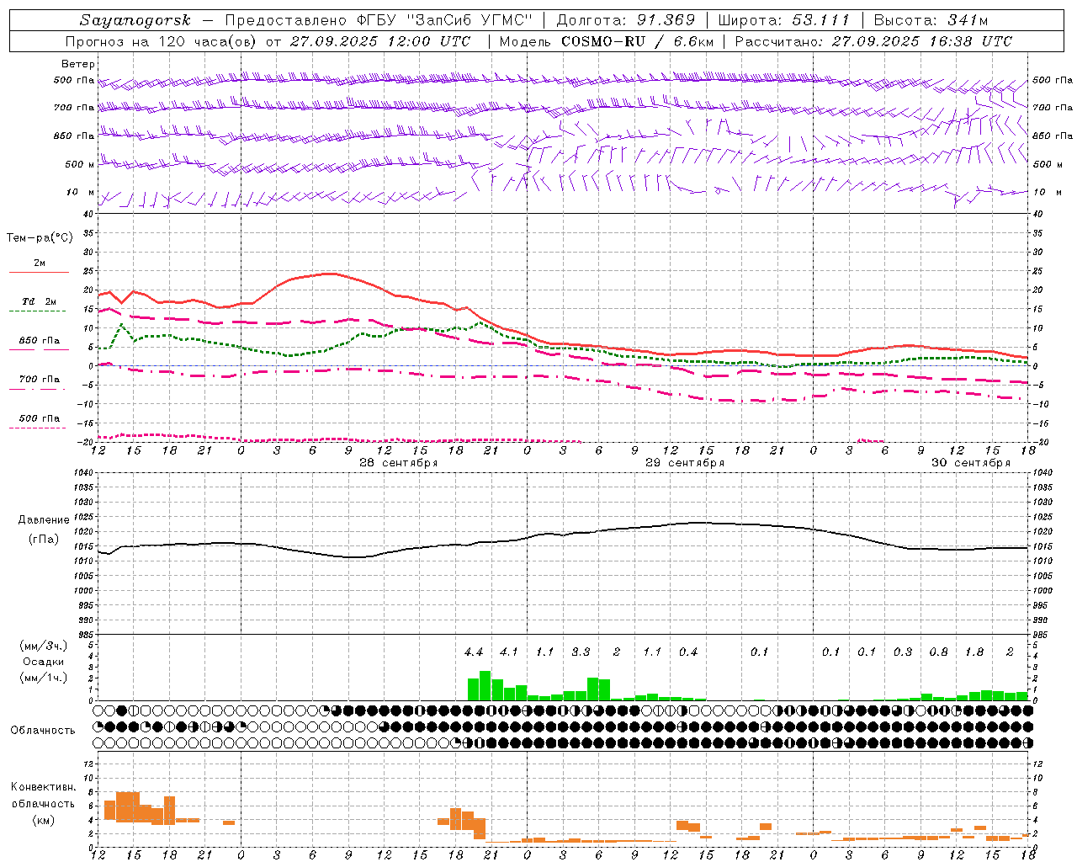The image size is (1077, 862).
Task: Click the '0.8' three-hour precipitation value
Action: (x=939, y=652)
